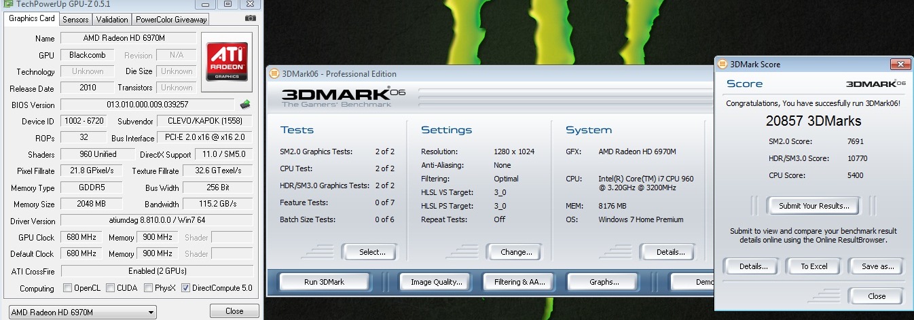Click the Release Date field 2010
Image resolution: width=914 pixels, height=320 pixels.
pos(87,88)
